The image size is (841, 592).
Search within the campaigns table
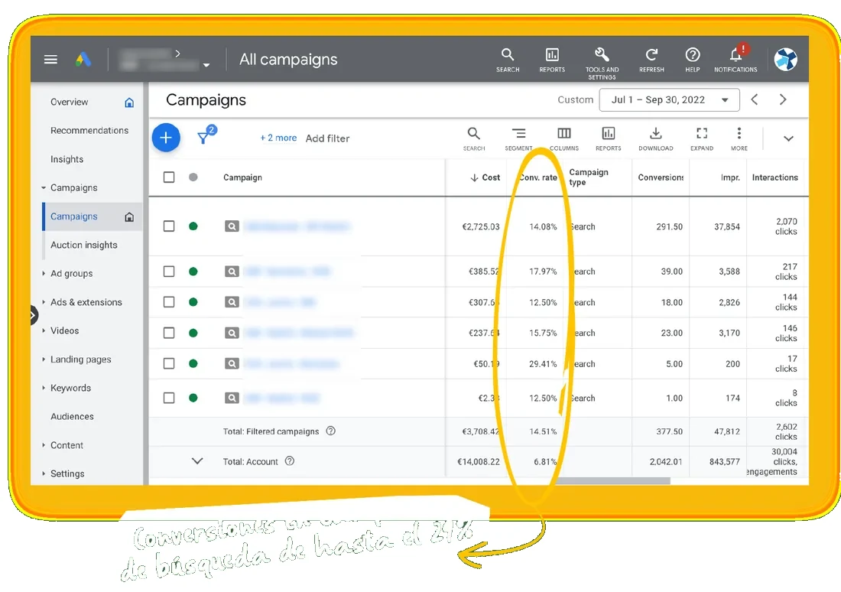(473, 139)
